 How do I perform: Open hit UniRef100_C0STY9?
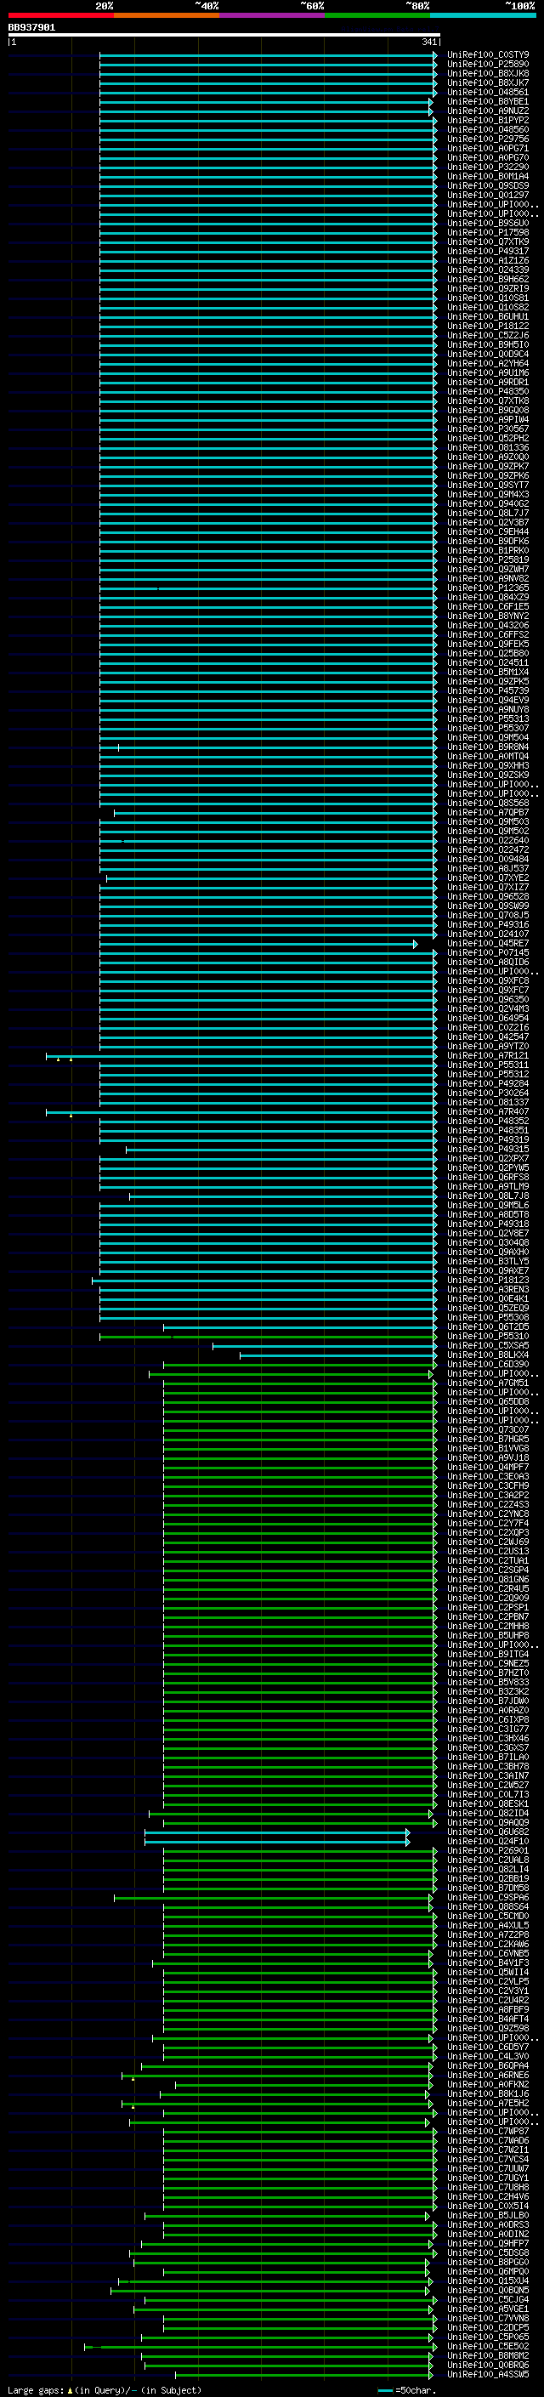(487, 55)
